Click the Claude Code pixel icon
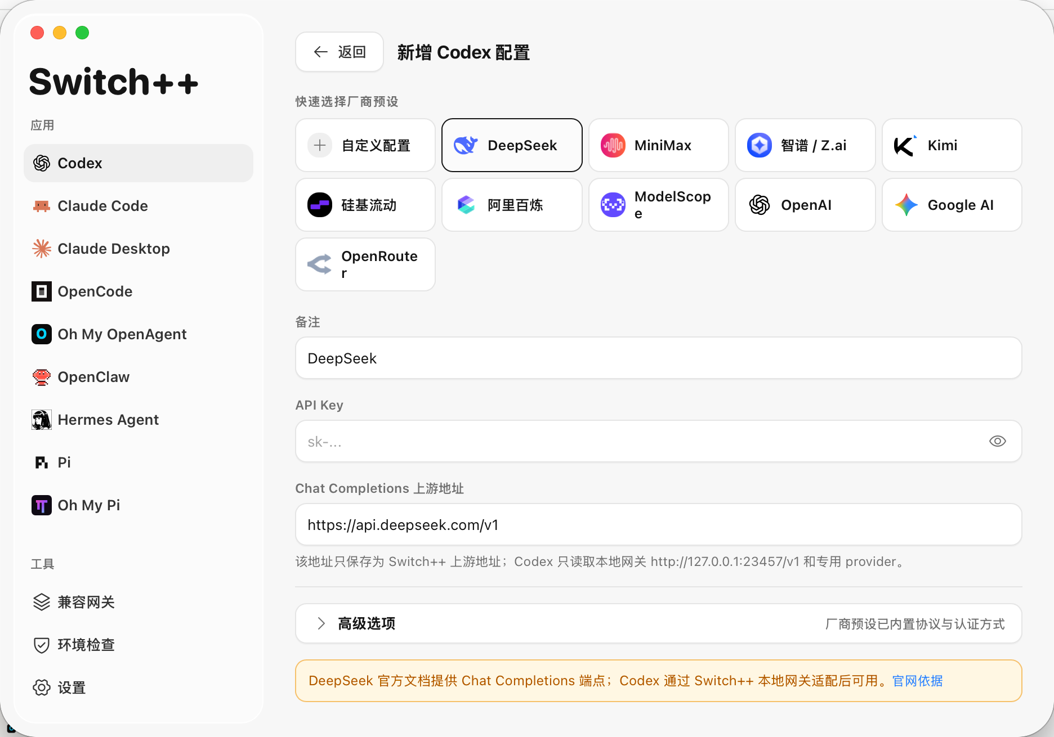The image size is (1054, 737). point(42,206)
